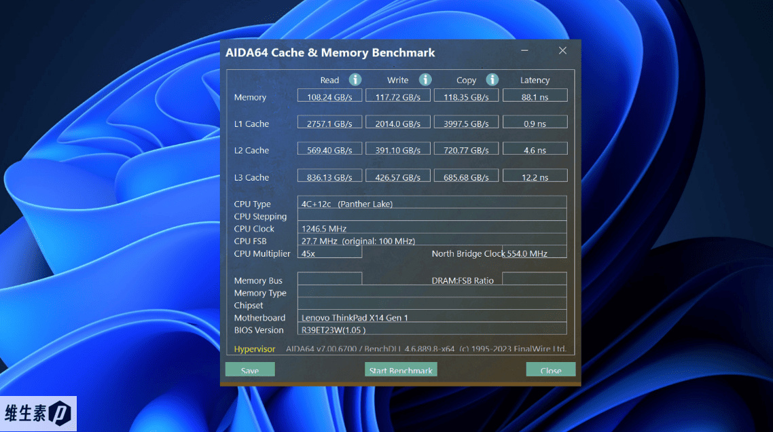Select L2 Cache read 569.40 GB/s

pyautogui.click(x=330, y=149)
